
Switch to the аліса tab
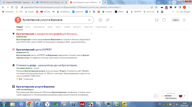27,27
